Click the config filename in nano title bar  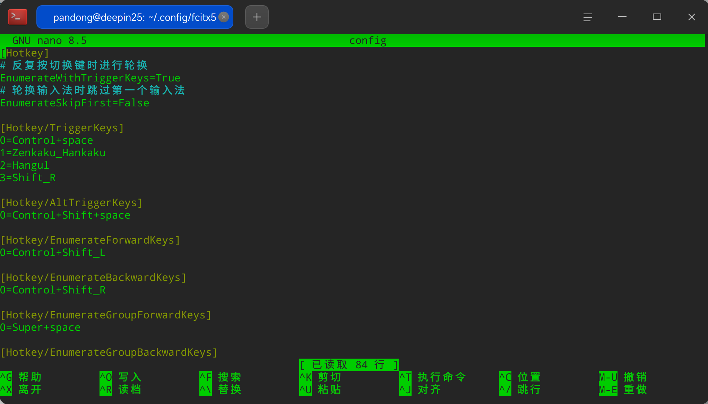tap(368, 41)
